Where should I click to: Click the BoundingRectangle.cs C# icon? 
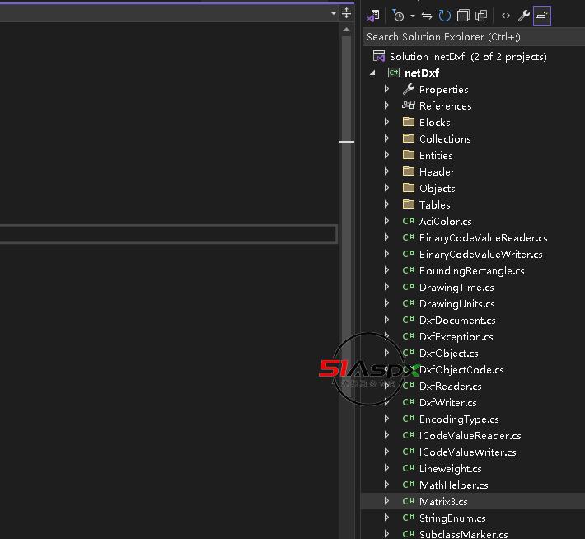(409, 270)
